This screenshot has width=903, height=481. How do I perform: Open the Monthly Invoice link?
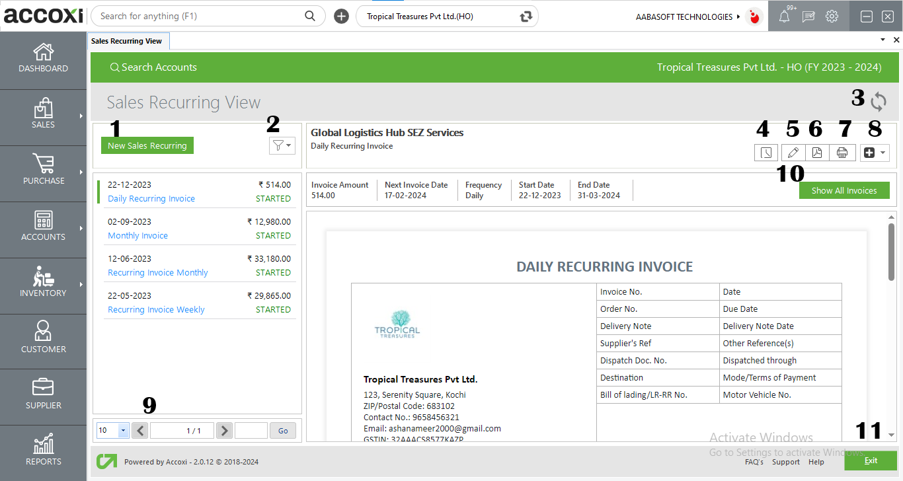pos(137,236)
